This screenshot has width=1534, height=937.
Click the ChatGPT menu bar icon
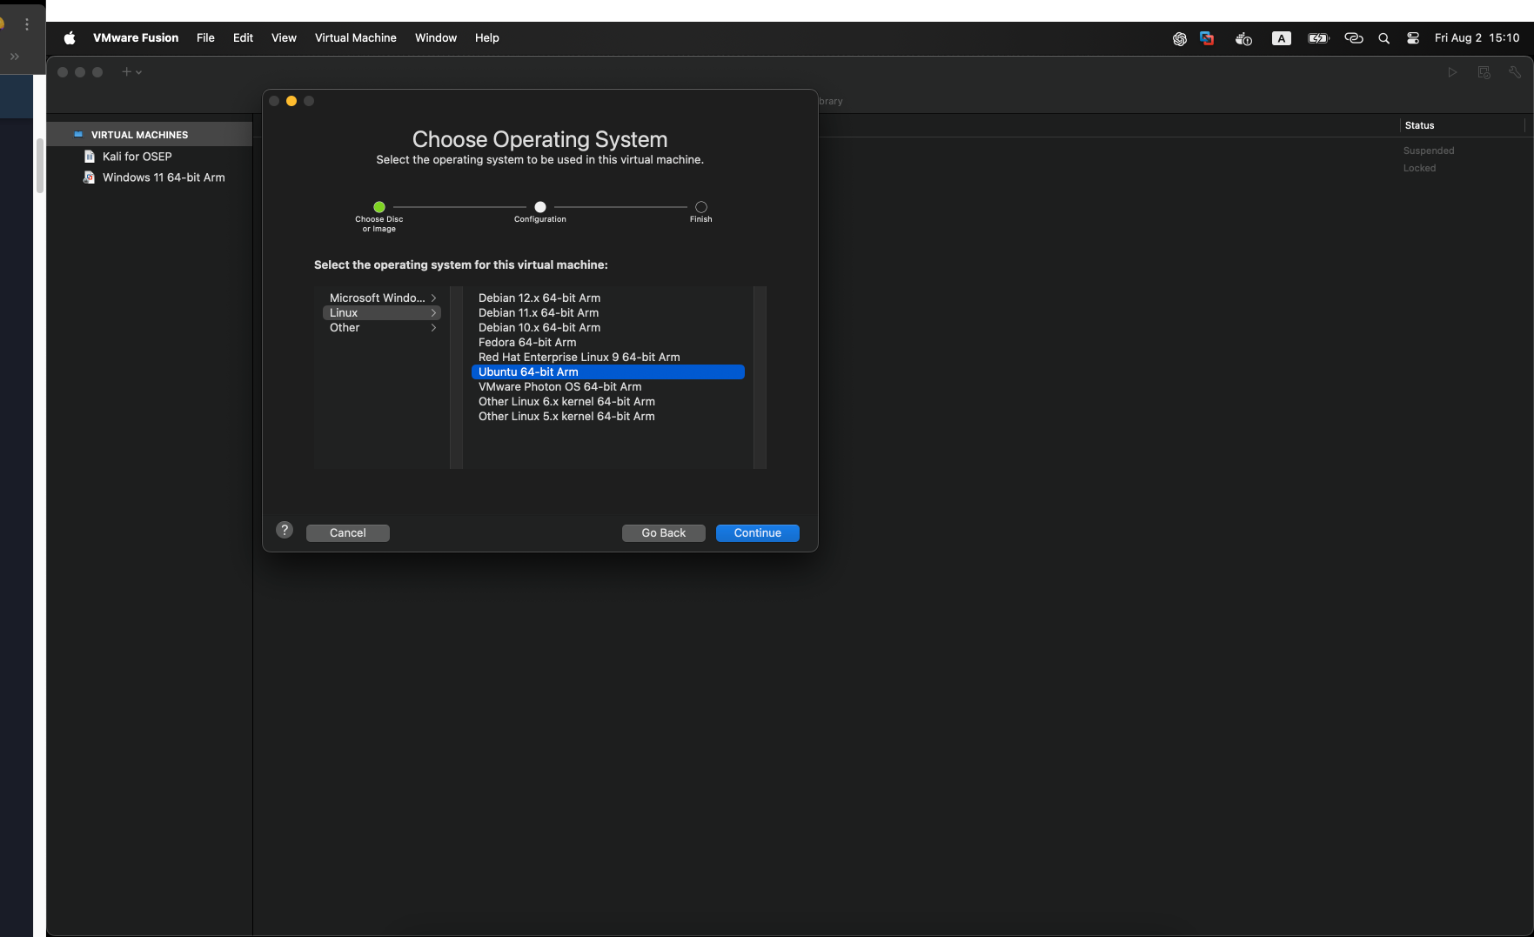[1179, 38]
